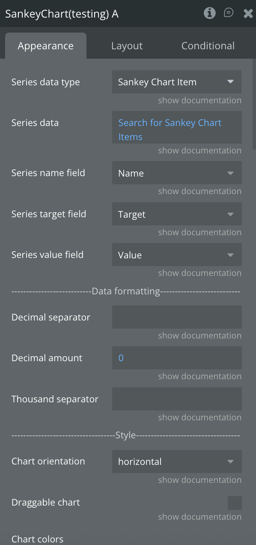
Task: Select the Appearance tab
Action: 46,46
